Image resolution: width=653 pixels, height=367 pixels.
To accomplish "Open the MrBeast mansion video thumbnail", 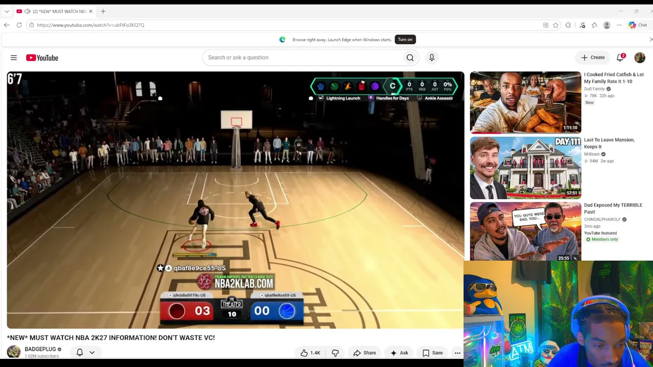I will [525, 168].
